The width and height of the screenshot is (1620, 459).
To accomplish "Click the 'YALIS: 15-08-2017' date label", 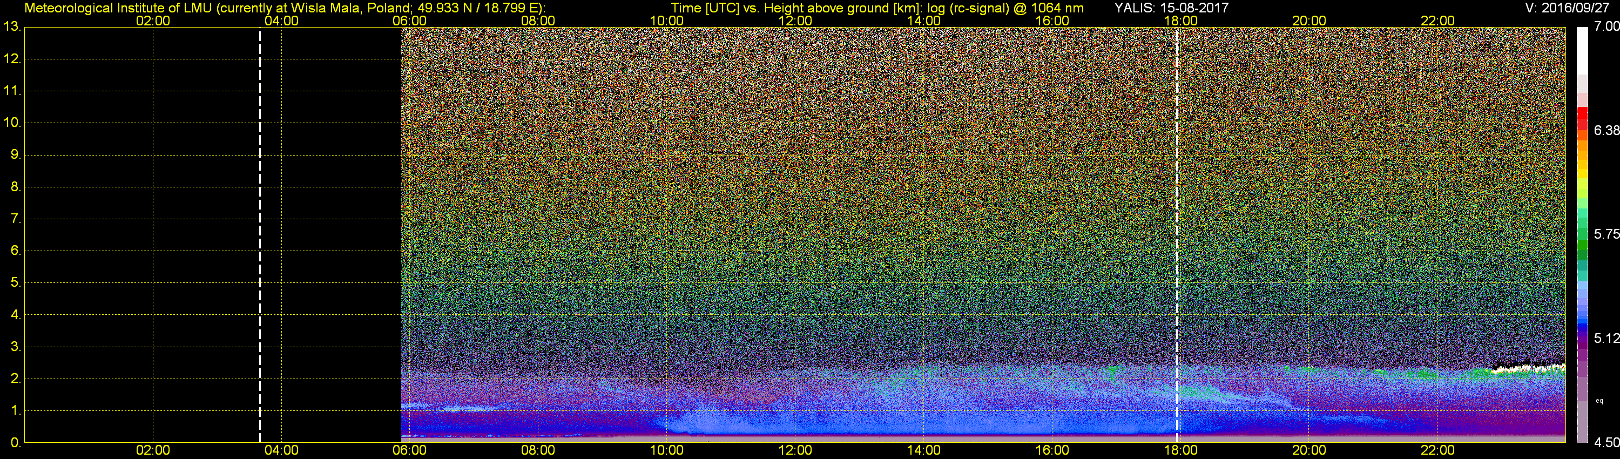I will pos(1172,8).
